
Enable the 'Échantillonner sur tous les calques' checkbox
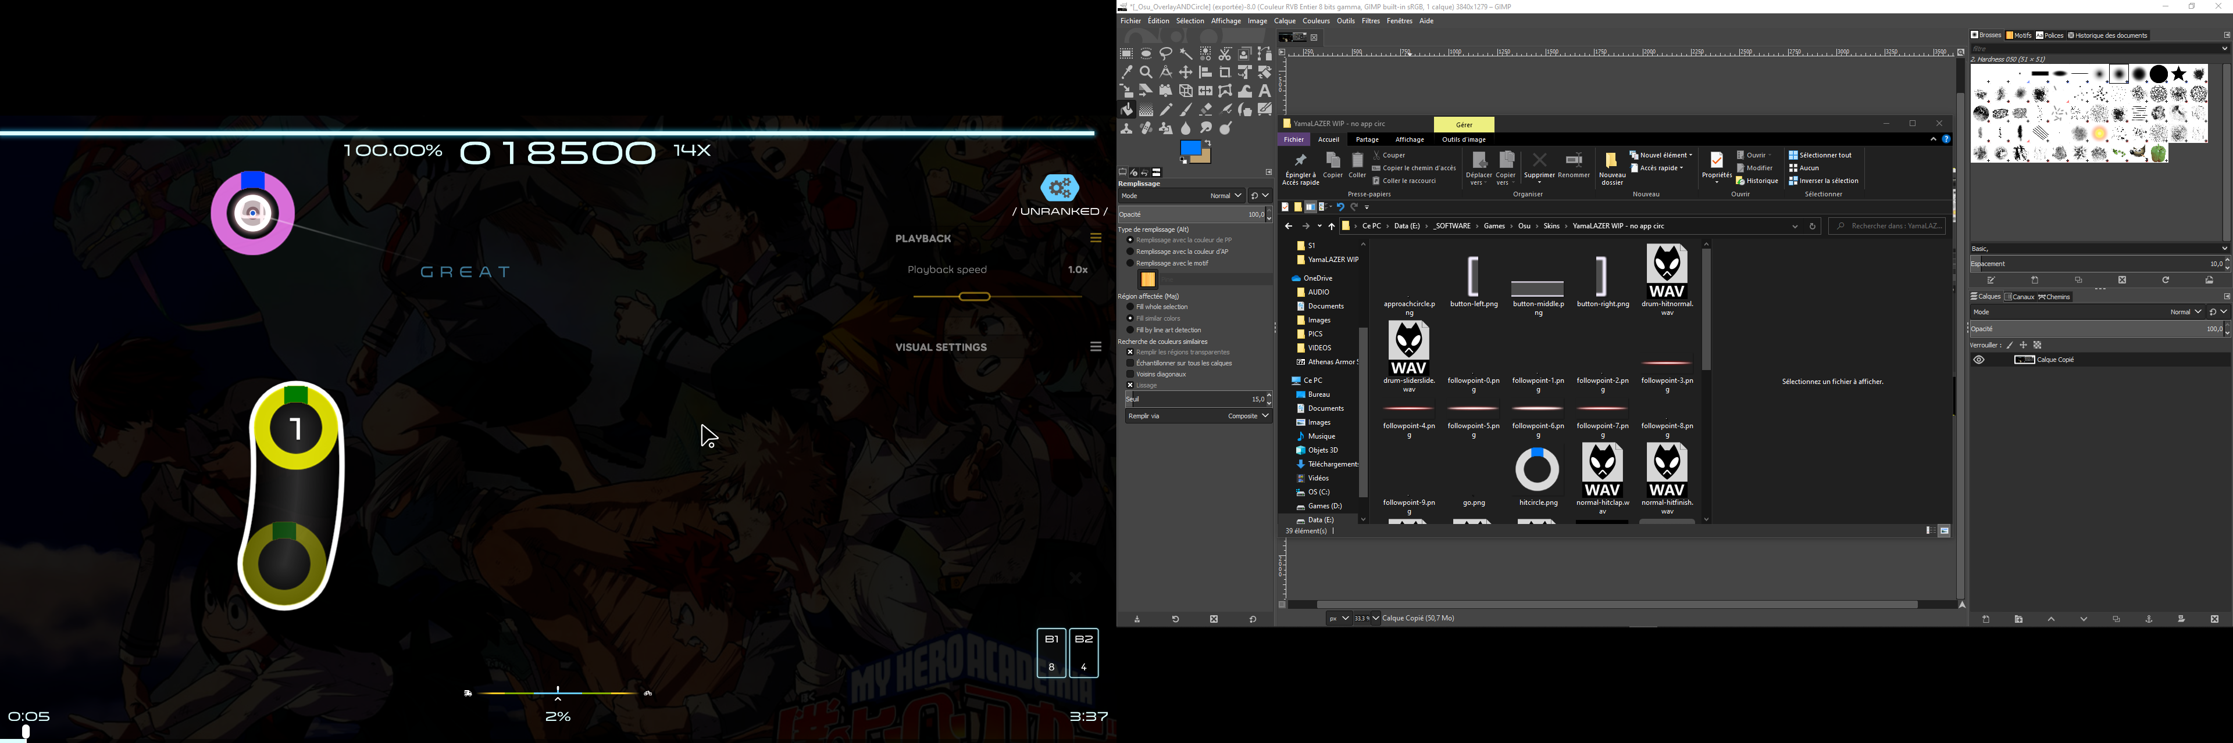click(1130, 363)
